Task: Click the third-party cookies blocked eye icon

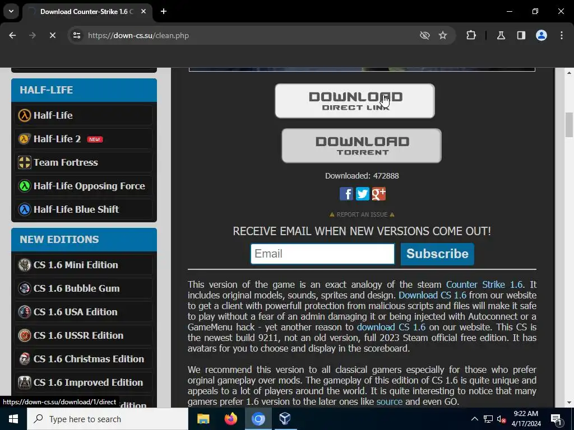Action: click(425, 35)
